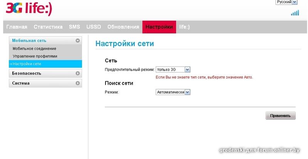The height and width of the screenshot is (159, 308).
Task: Open the life:) tab
Action: point(184,27)
